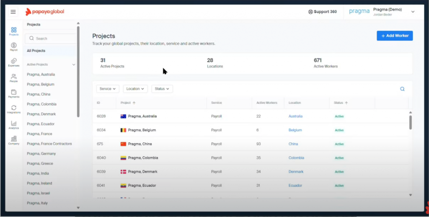Sort by Status column arrow

(346, 103)
